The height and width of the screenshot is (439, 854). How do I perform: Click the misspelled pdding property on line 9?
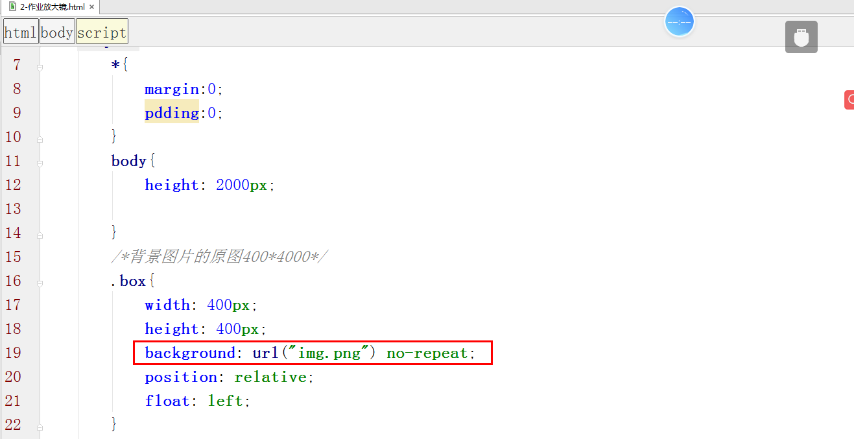(x=171, y=112)
